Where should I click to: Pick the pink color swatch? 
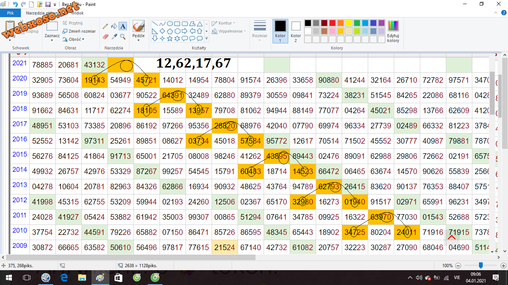click(x=332, y=31)
